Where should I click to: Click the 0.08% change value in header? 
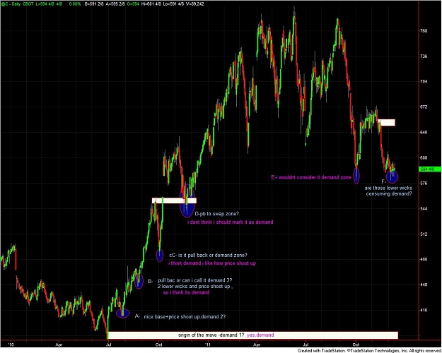(x=74, y=4)
